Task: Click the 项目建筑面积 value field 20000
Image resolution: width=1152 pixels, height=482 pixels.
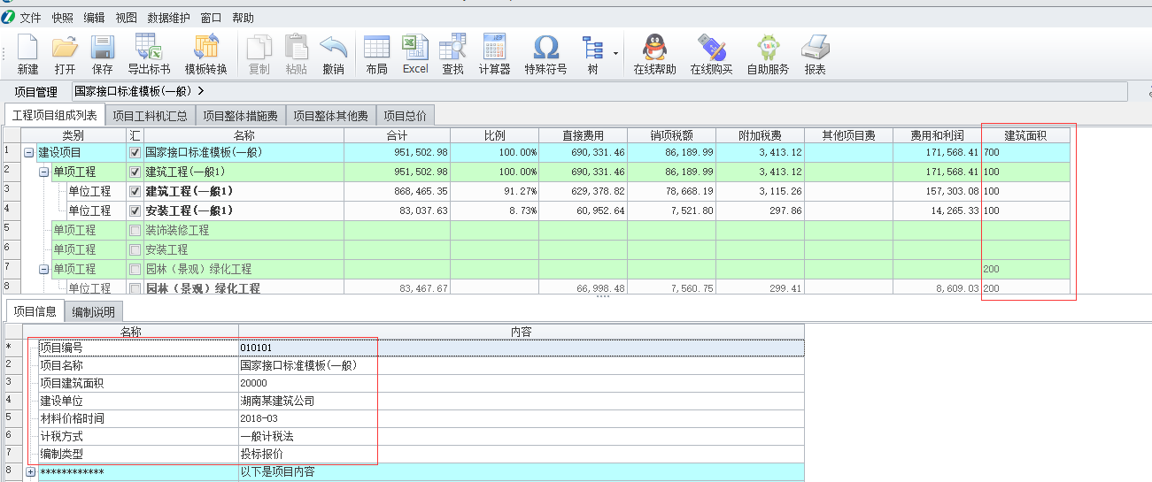Action: [253, 384]
